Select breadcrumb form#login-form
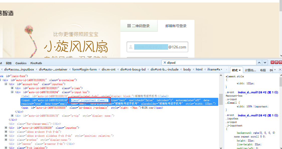 tap(84, 69)
